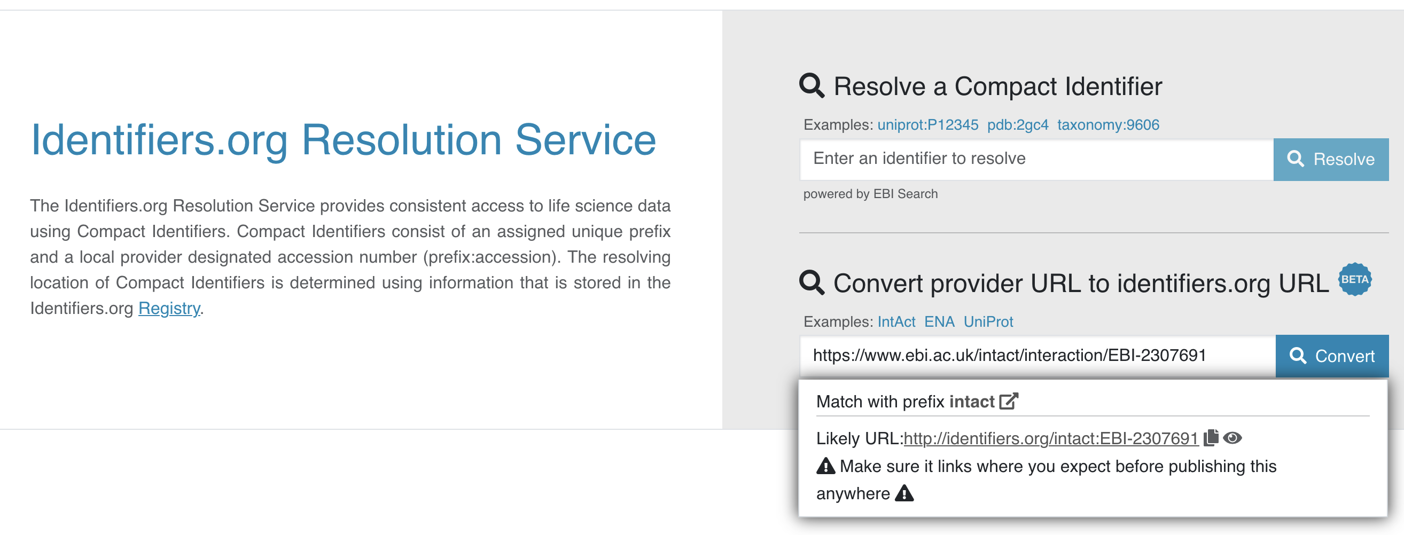Preview the likely URL with eye icon
Screen dimensions: 1404x535
(x=1233, y=437)
